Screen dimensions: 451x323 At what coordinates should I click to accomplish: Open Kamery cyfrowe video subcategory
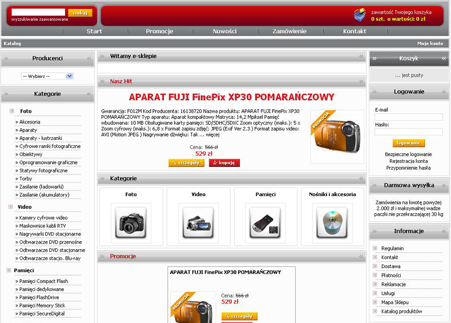(x=43, y=218)
